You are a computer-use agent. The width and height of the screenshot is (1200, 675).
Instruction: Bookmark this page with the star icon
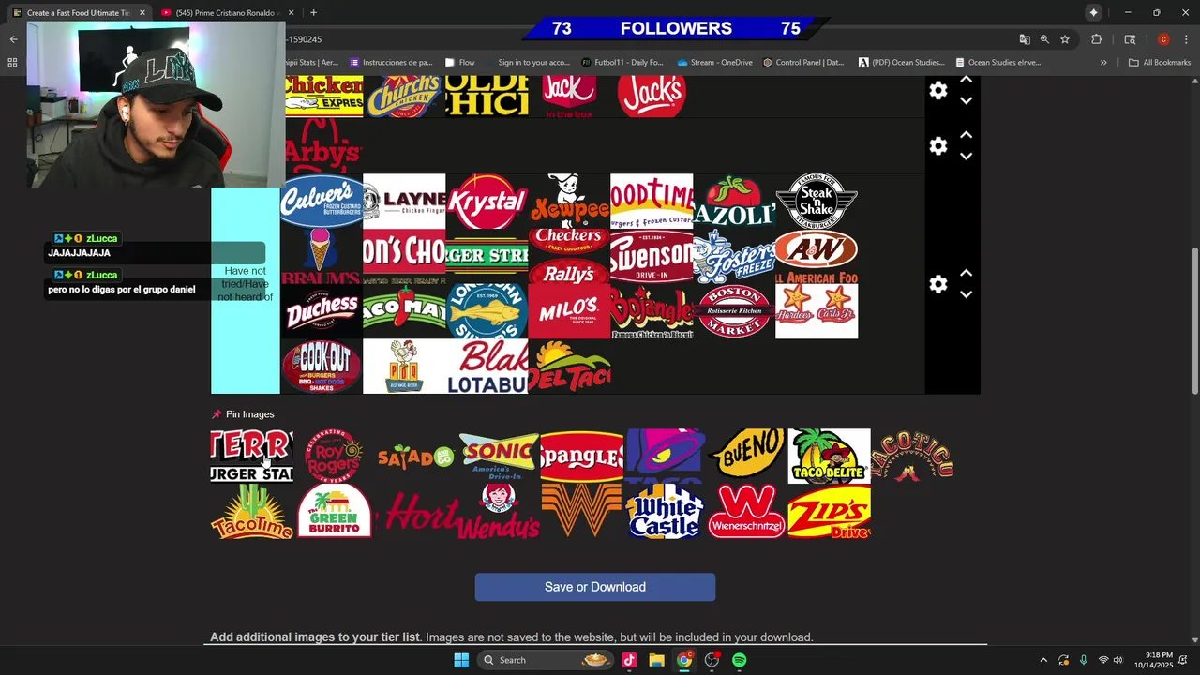pos(1065,39)
